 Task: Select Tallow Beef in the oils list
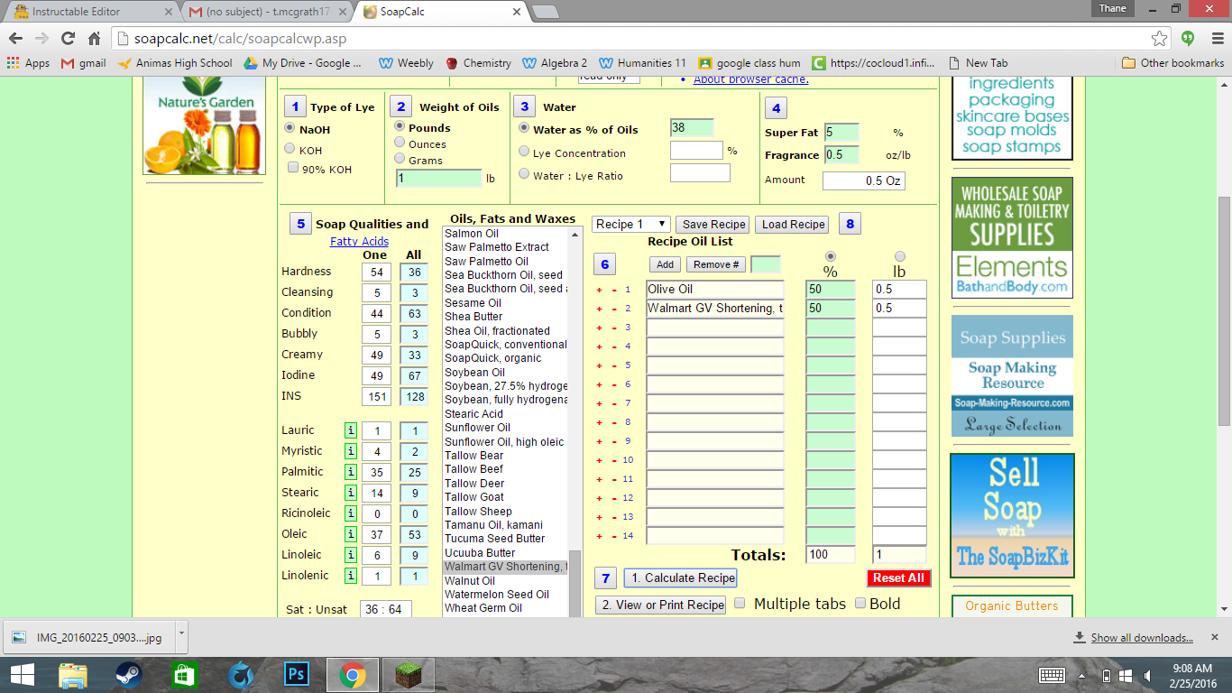click(x=474, y=469)
